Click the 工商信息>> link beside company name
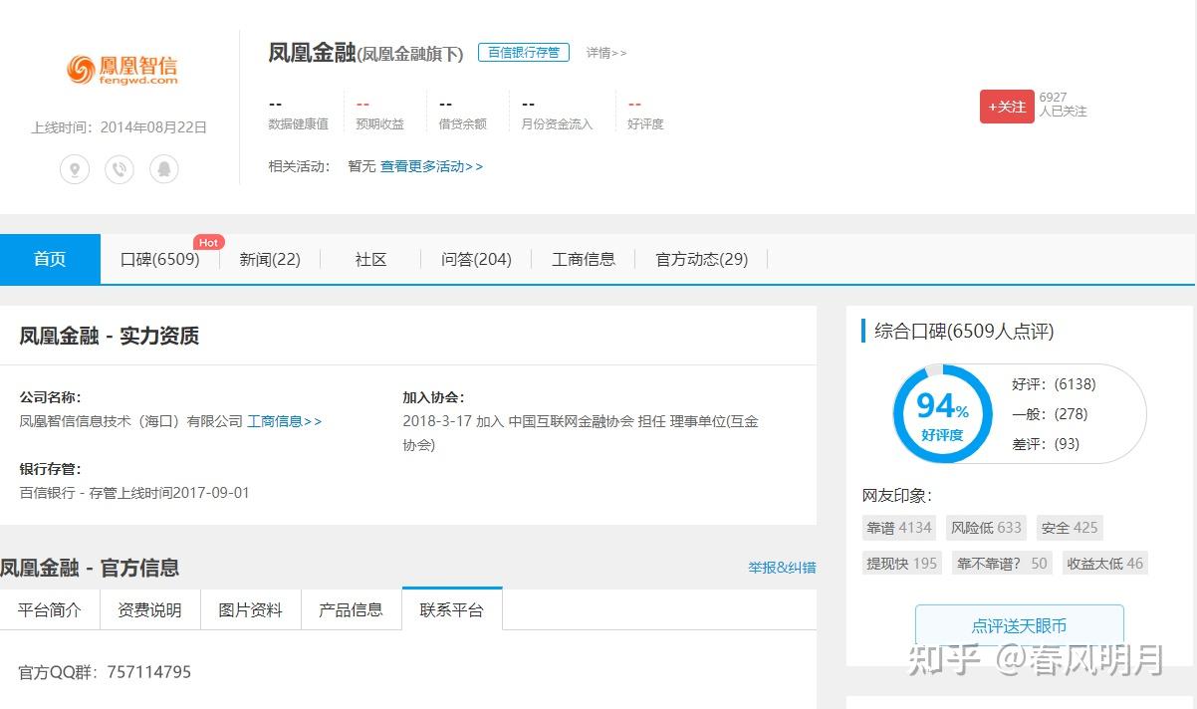The height and width of the screenshot is (709, 1197). [x=285, y=421]
